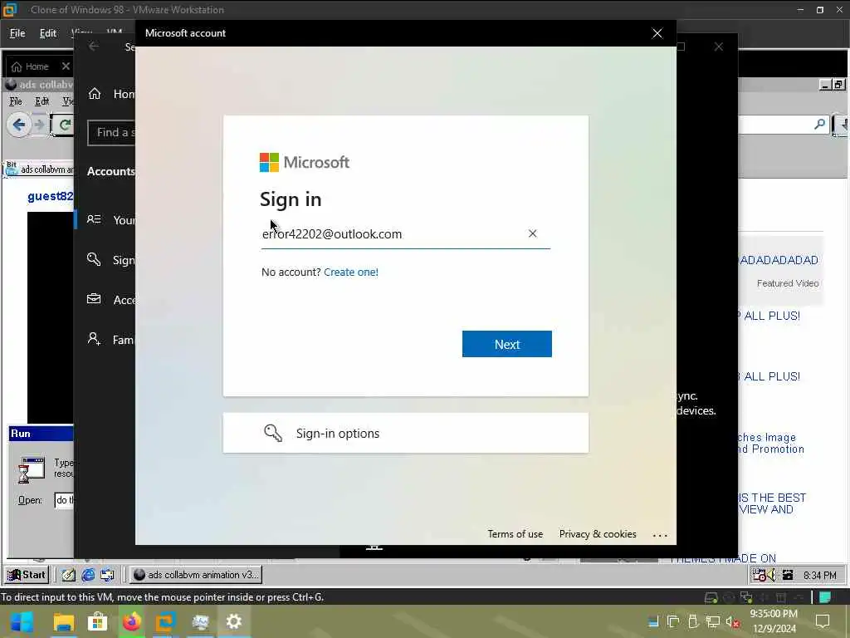
Task: Open the Windows 10 Start menu
Action: tap(22, 622)
